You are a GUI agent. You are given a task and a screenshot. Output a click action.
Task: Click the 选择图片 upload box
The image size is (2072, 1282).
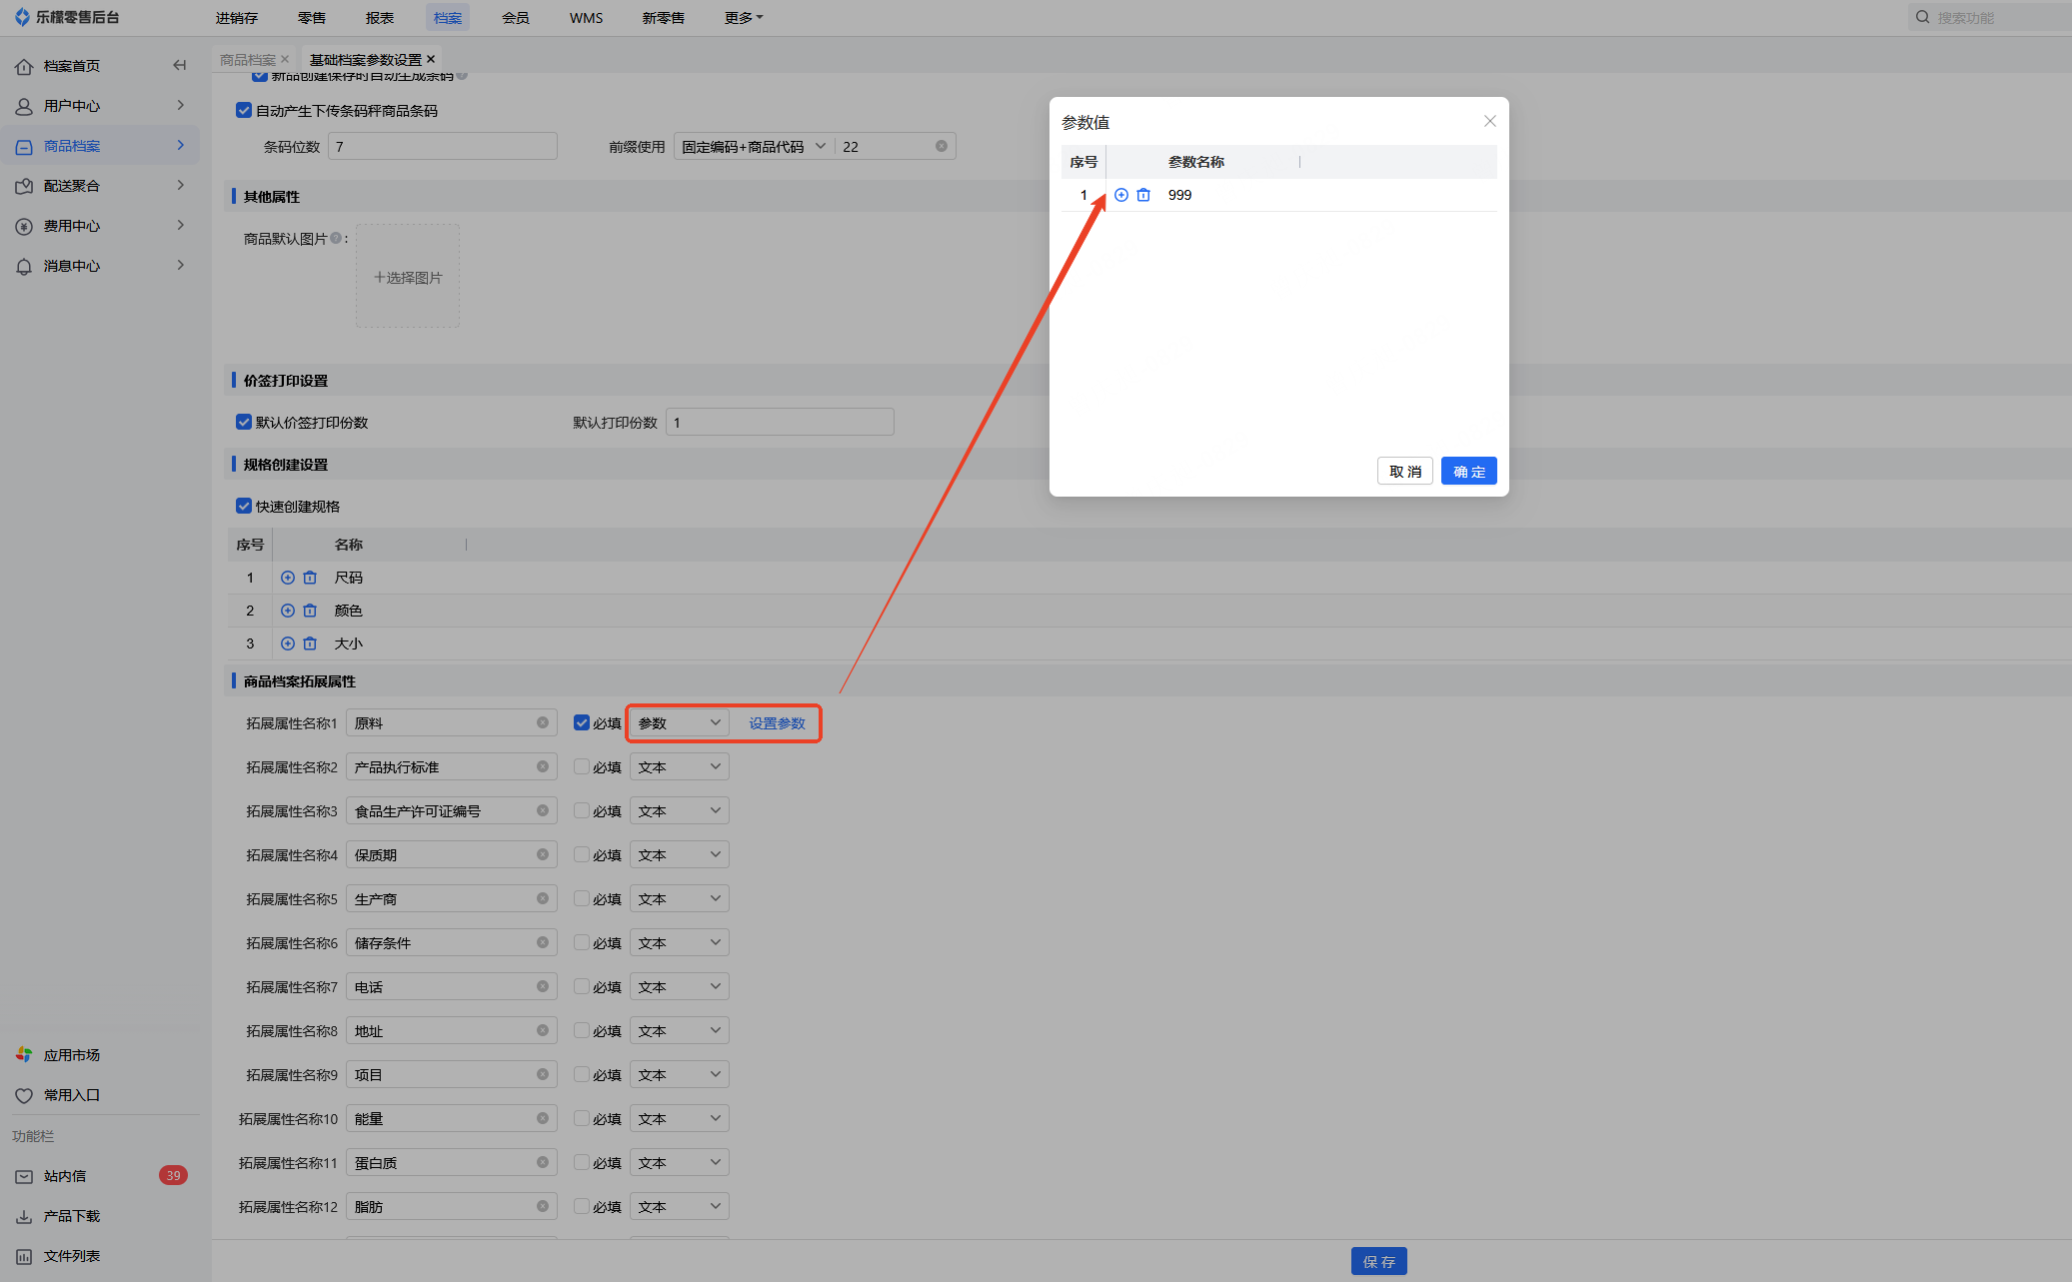pos(408,277)
